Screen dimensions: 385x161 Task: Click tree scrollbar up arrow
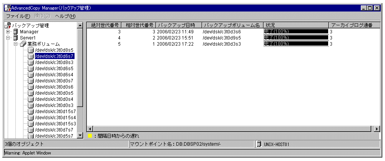pyautogui.click(x=80, y=25)
